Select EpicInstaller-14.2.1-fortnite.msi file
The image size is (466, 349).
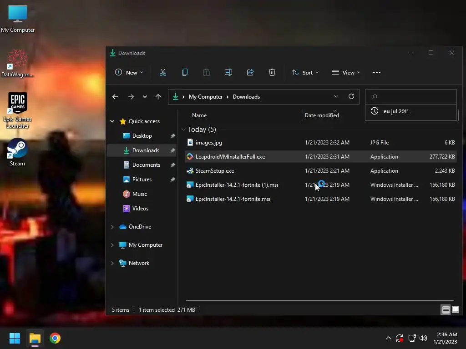tap(320, 199)
